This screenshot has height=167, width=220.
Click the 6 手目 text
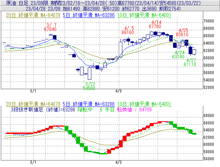pos(107,109)
